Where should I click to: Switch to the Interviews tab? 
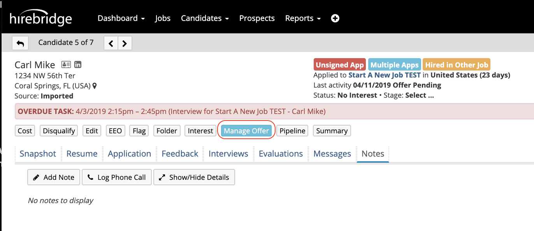tap(228, 153)
